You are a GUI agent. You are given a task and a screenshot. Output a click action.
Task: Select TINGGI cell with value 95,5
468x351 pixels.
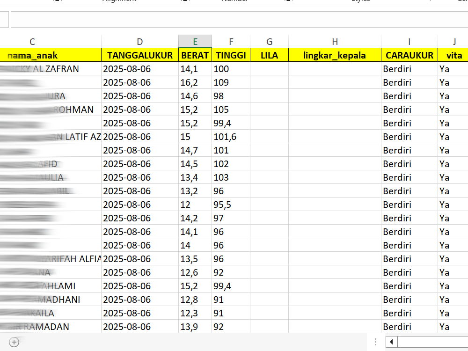(x=231, y=205)
